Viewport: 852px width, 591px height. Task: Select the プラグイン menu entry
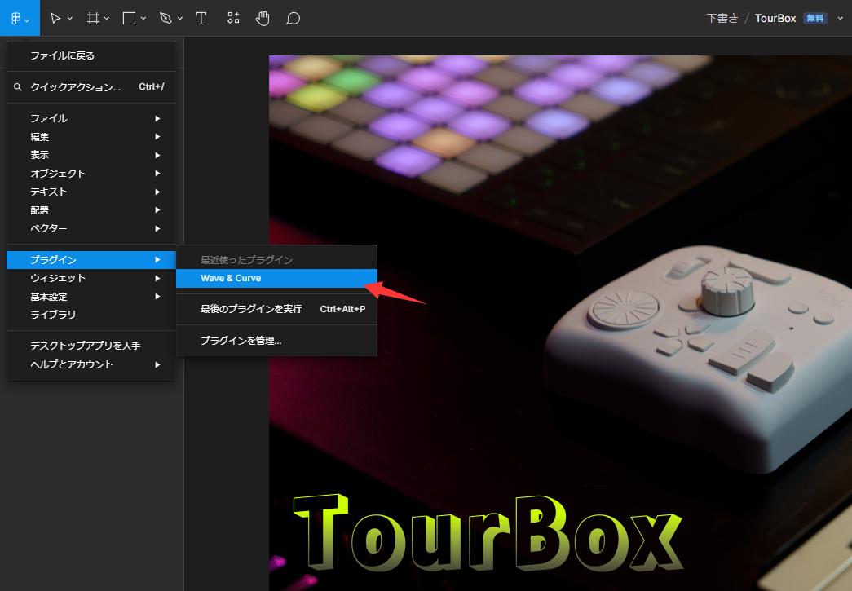[90, 260]
